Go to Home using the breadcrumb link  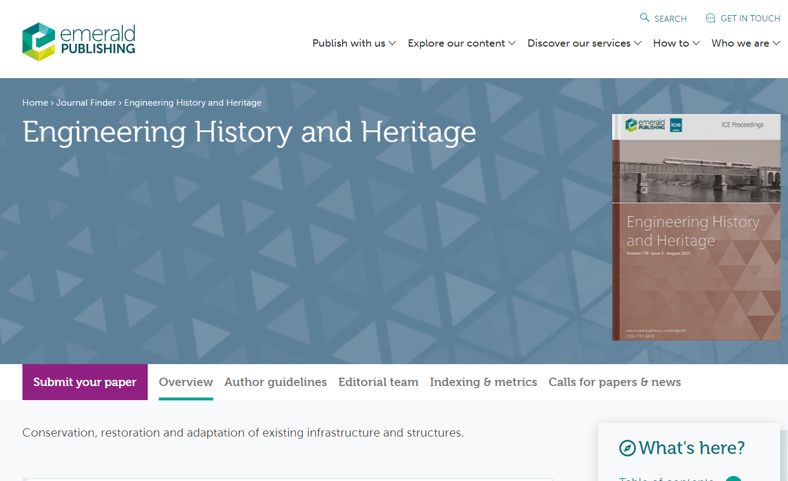35,102
